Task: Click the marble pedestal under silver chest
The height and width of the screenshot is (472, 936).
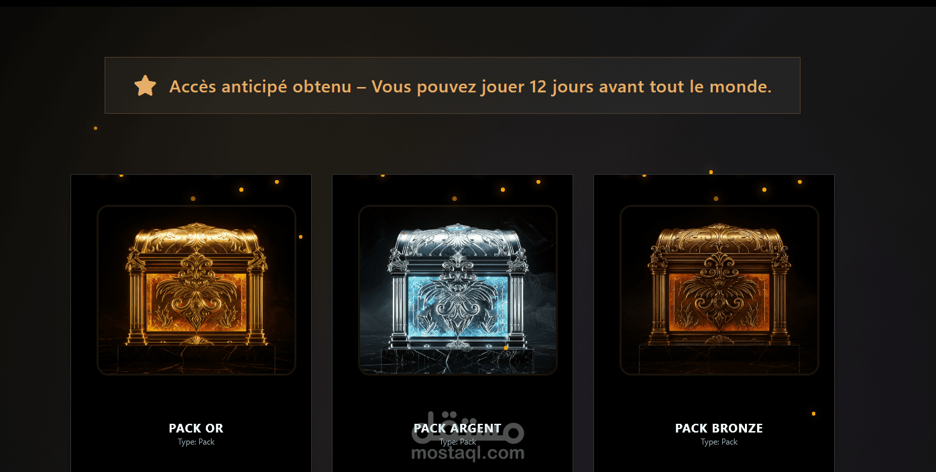Action: pos(458,360)
